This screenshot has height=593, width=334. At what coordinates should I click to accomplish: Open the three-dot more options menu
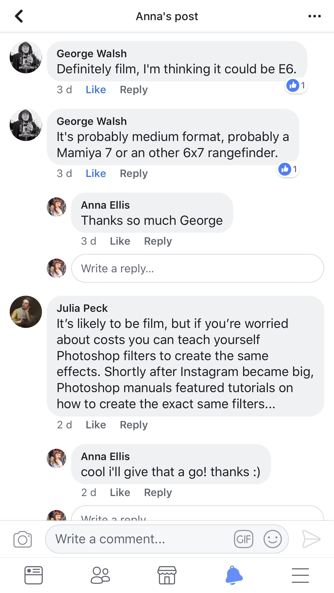click(314, 16)
